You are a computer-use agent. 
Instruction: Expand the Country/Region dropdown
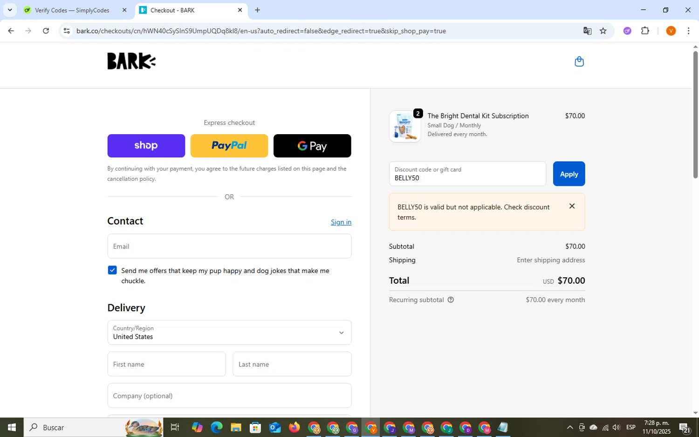[x=229, y=332]
